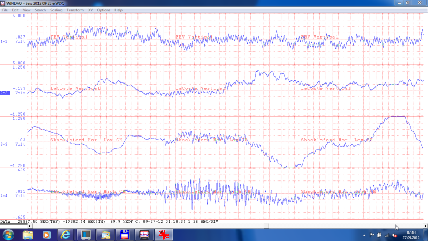
Task: Click the -.625 lower limit of channel 4
Action: pos(19,217)
